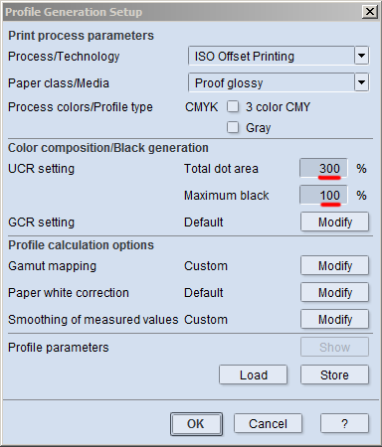This screenshot has width=382, height=447.
Task: Select the ISO Offset Printing combo box
Action: [279, 56]
